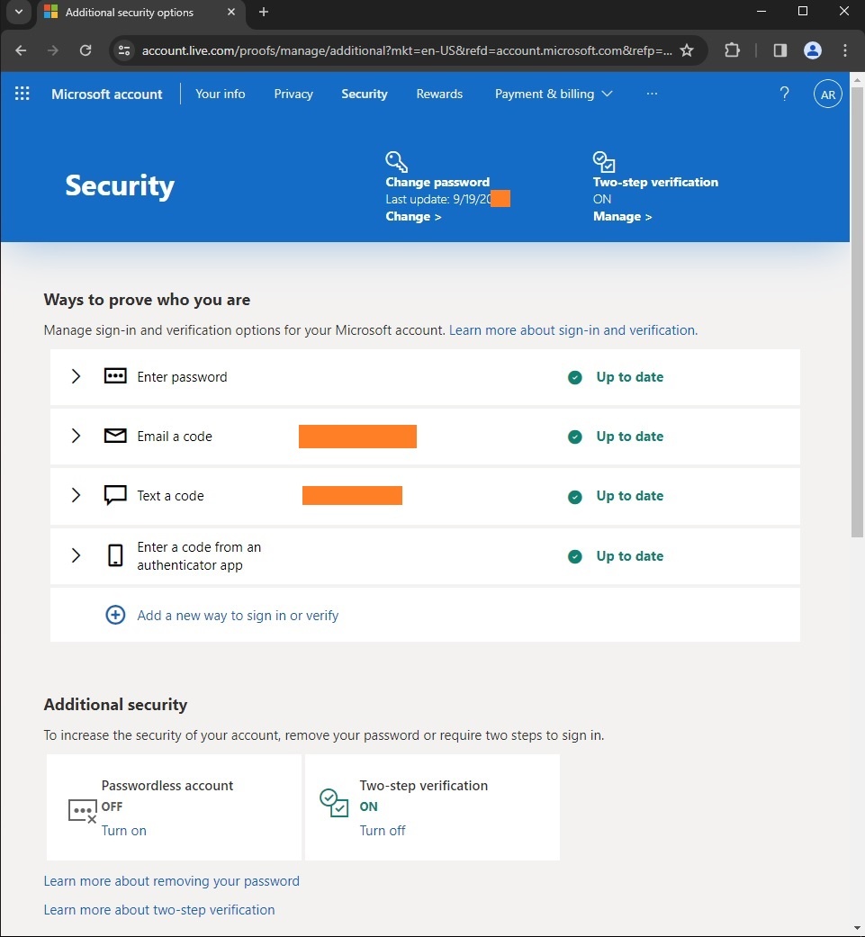Click the phone icon for authenticator app

[x=115, y=555]
